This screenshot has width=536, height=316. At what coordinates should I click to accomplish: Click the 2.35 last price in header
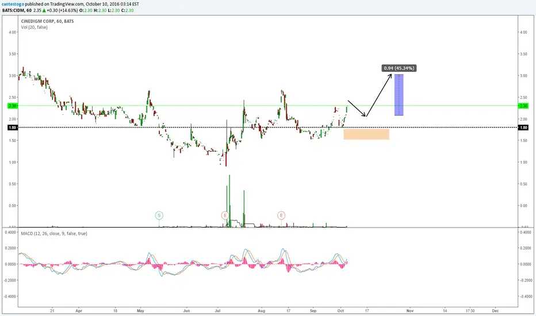(37, 10)
